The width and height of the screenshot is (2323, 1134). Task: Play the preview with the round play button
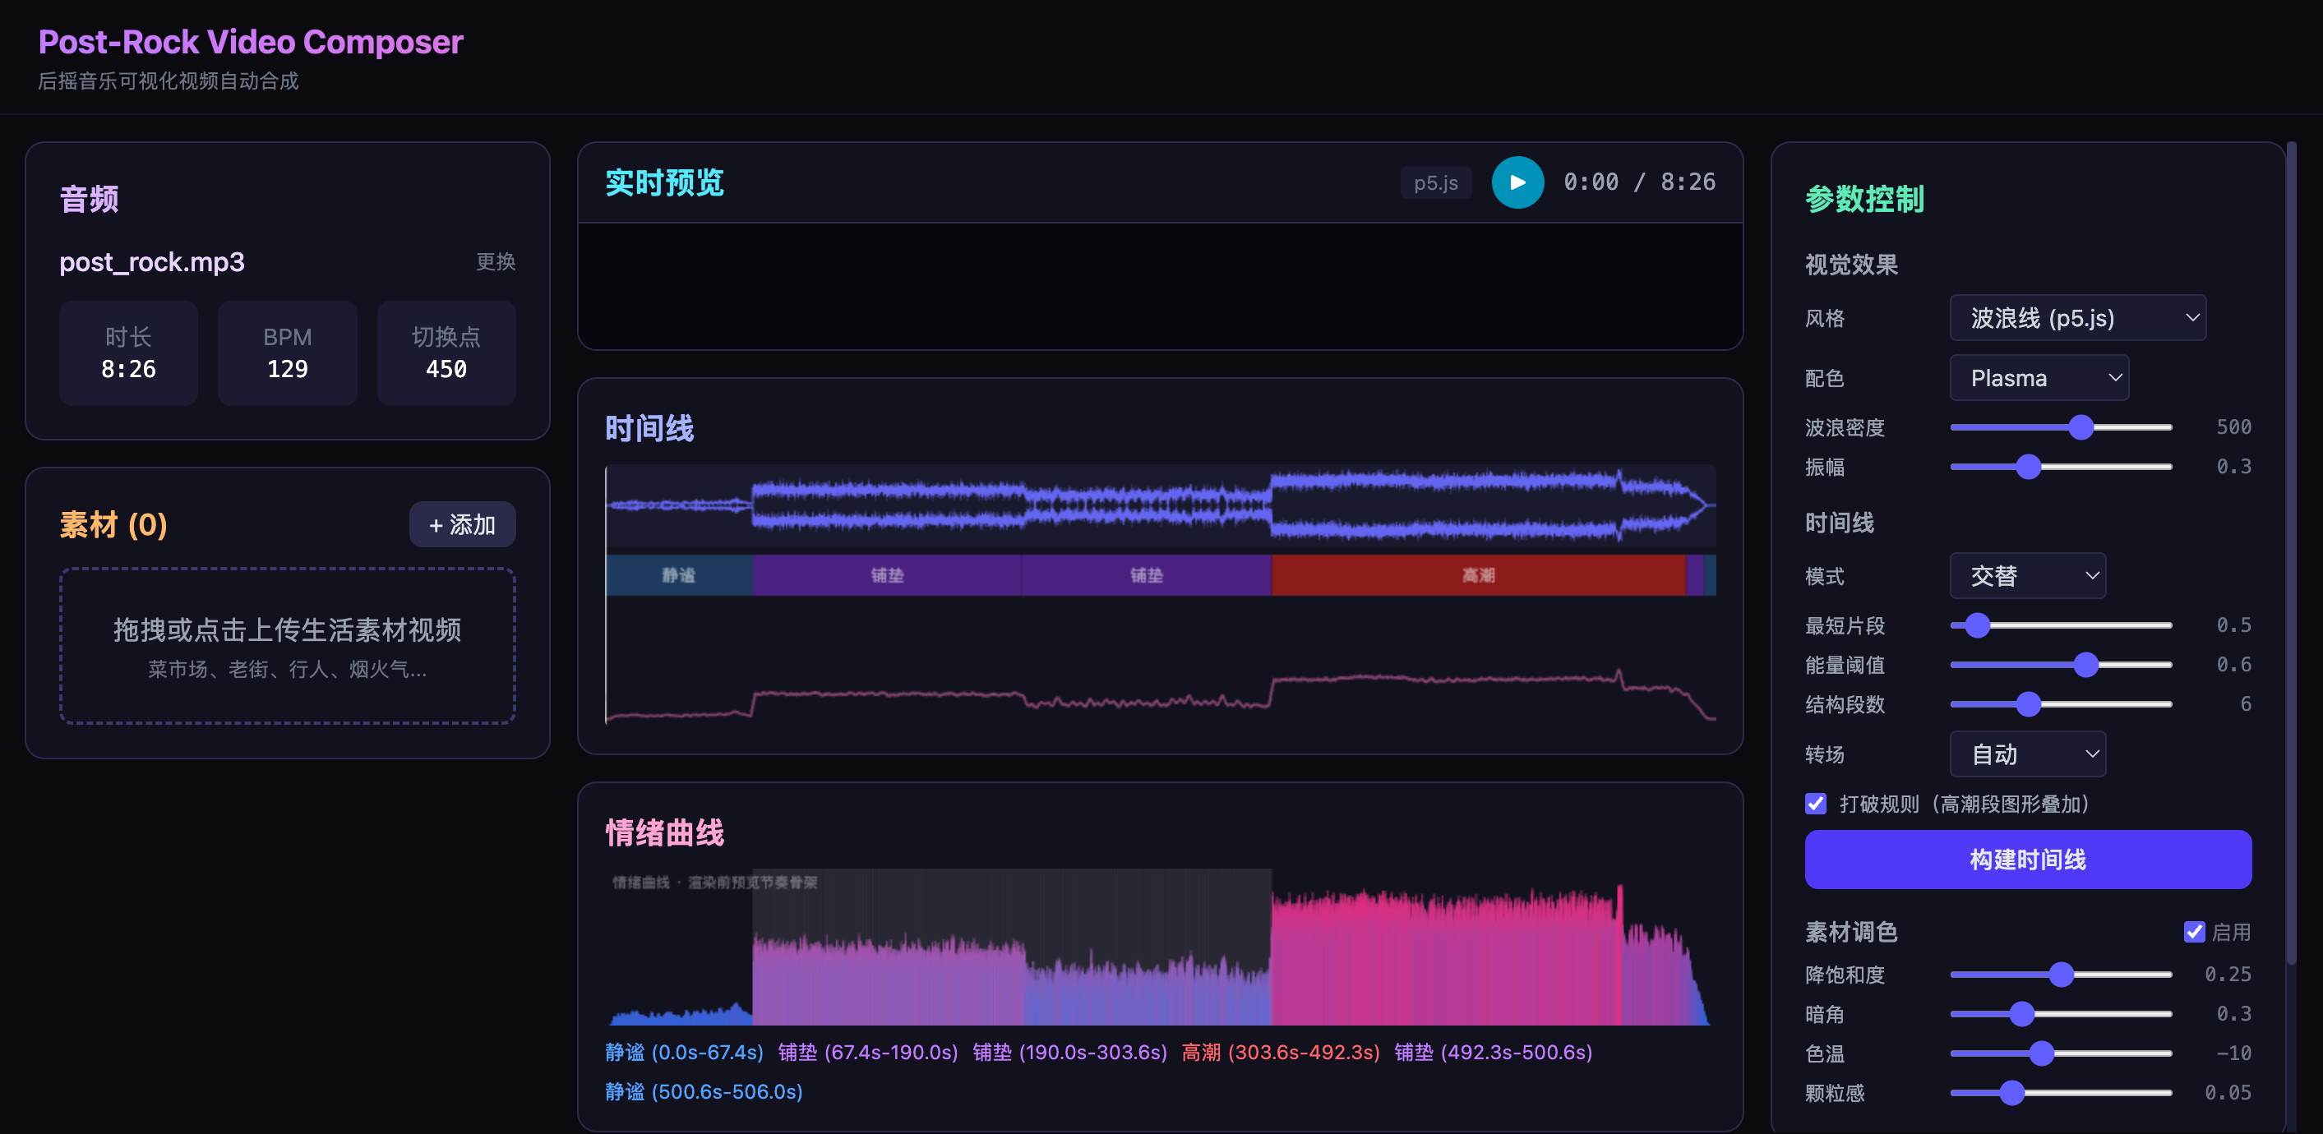pos(1517,182)
